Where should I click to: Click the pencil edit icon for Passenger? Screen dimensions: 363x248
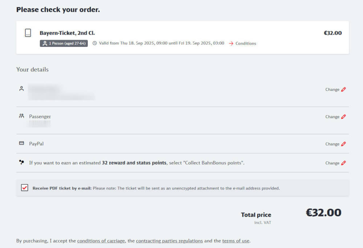pos(344,117)
